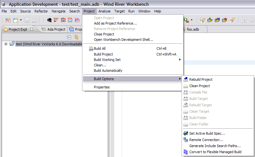Choose Generate Include Search Paths…
Screen dimensions: 255x157
coord(218,146)
